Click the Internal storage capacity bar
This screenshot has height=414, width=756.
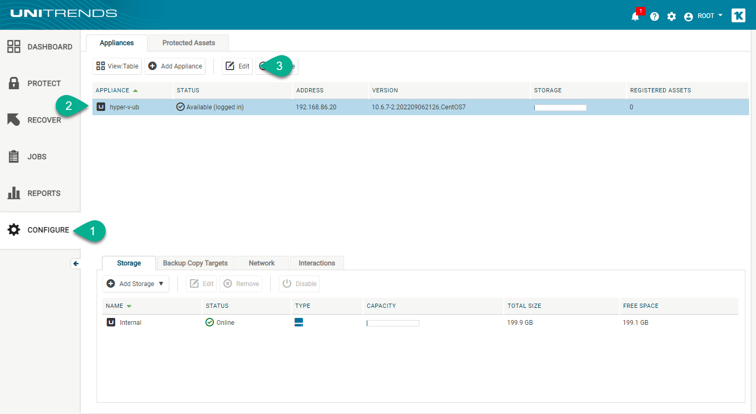[x=393, y=323]
